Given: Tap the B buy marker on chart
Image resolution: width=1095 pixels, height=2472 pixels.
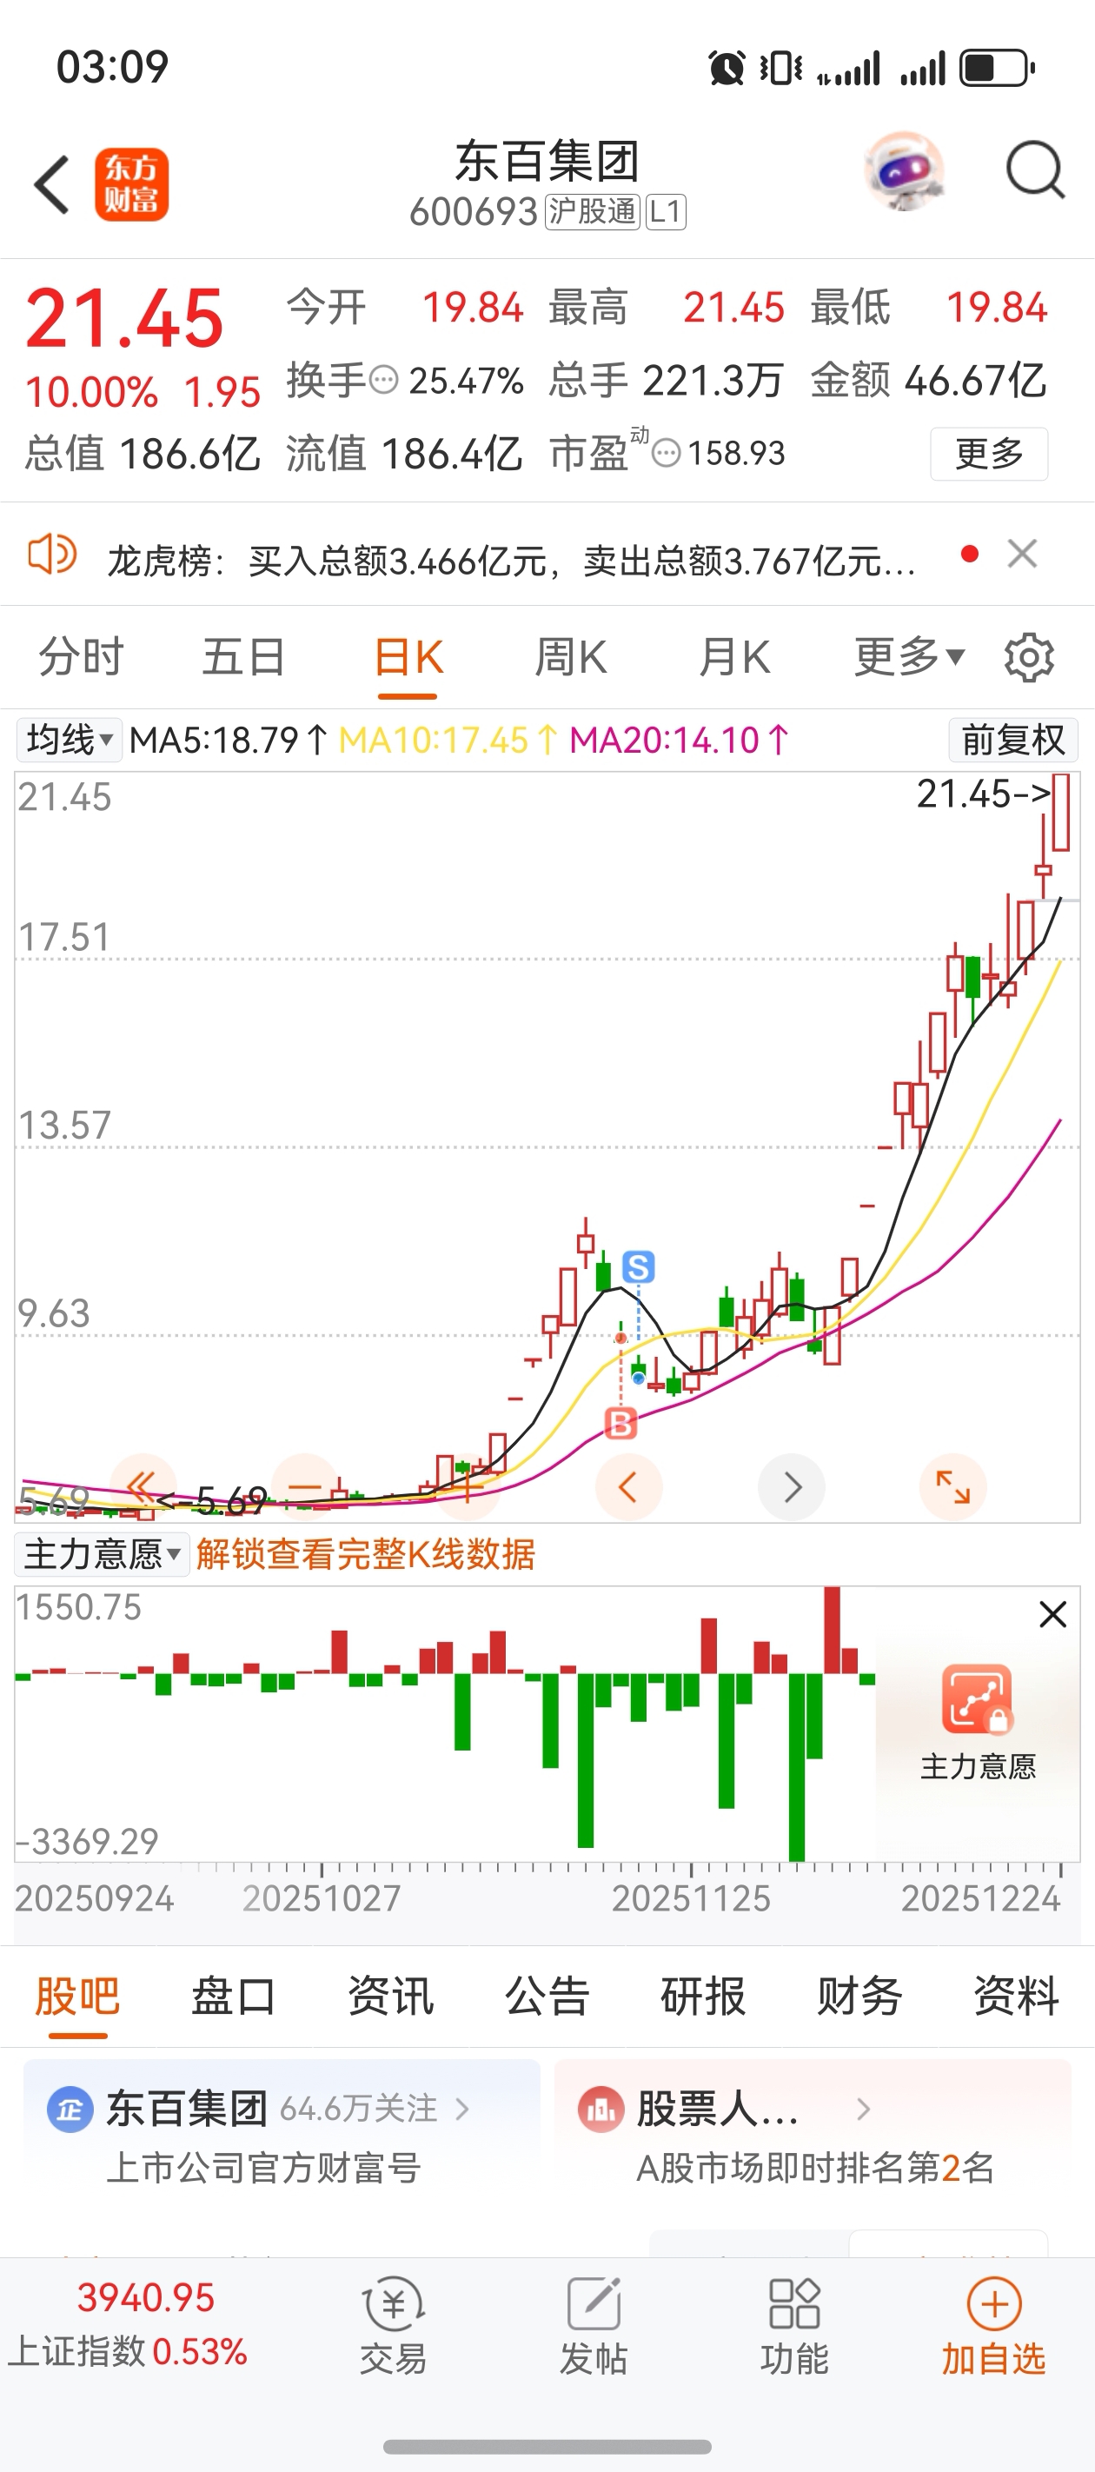Looking at the screenshot, I should [x=620, y=1424].
